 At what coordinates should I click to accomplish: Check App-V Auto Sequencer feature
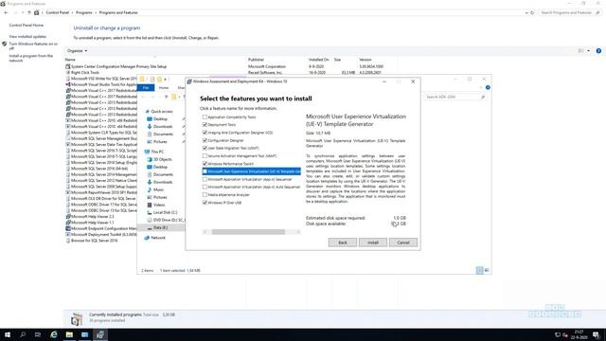pos(205,187)
